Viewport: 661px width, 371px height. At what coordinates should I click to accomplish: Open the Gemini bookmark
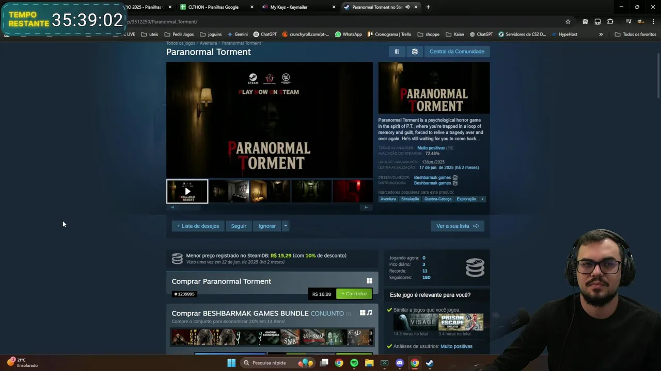point(238,35)
